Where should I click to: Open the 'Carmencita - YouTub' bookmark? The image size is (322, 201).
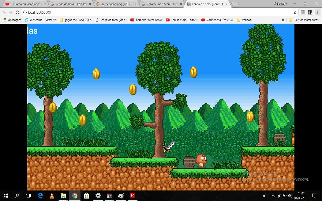217,20
